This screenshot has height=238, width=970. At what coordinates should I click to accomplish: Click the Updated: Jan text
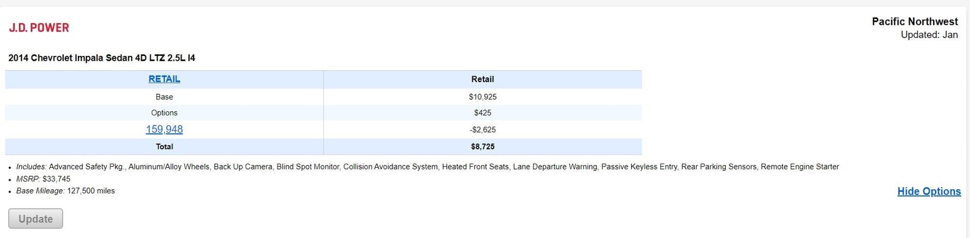pyautogui.click(x=929, y=35)
